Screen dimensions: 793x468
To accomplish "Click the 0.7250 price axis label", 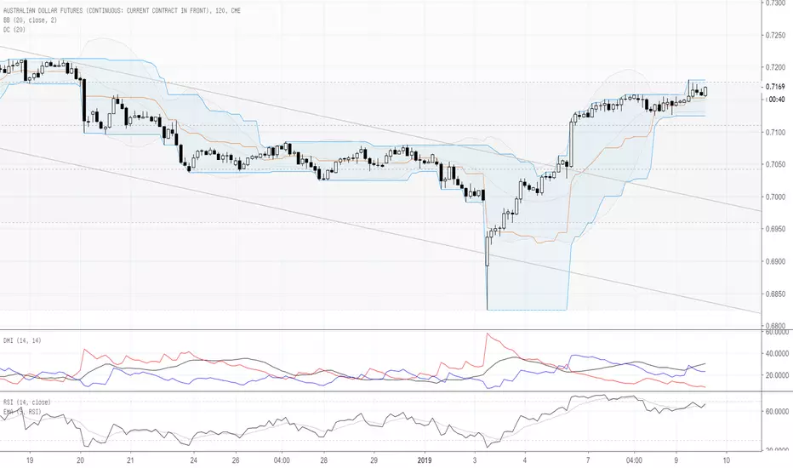I will tap(776, 35).
